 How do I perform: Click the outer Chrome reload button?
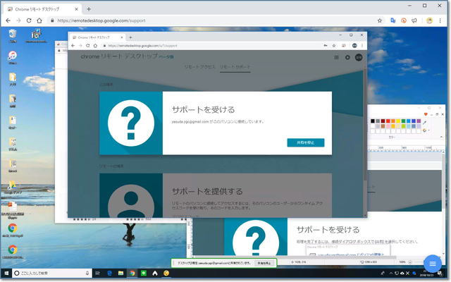coord(29,20)
